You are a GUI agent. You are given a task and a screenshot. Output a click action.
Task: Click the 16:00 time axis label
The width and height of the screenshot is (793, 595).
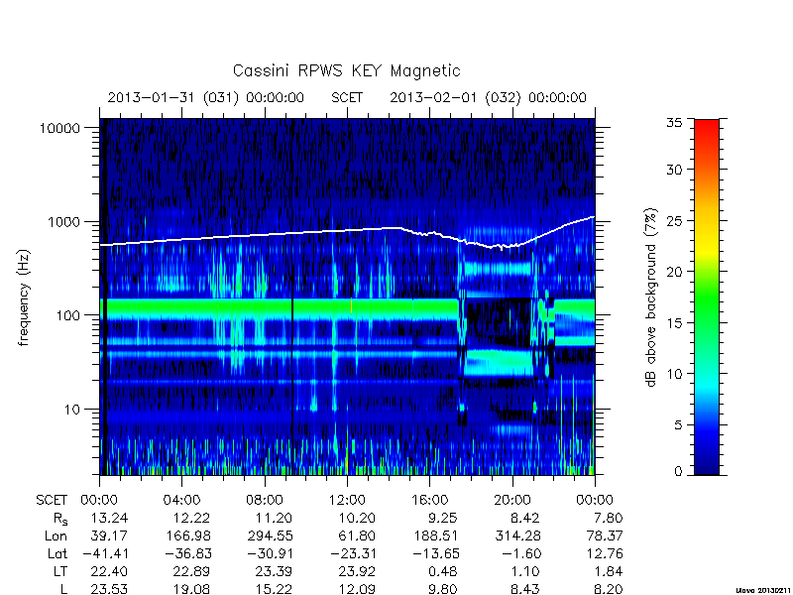tap(429, 501)
